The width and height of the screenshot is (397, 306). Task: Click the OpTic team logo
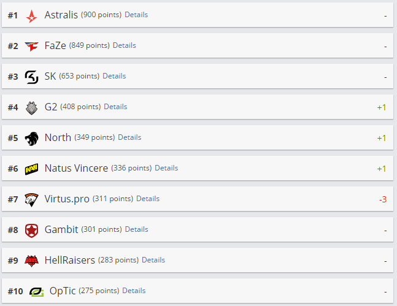click(x=31, y=291)
